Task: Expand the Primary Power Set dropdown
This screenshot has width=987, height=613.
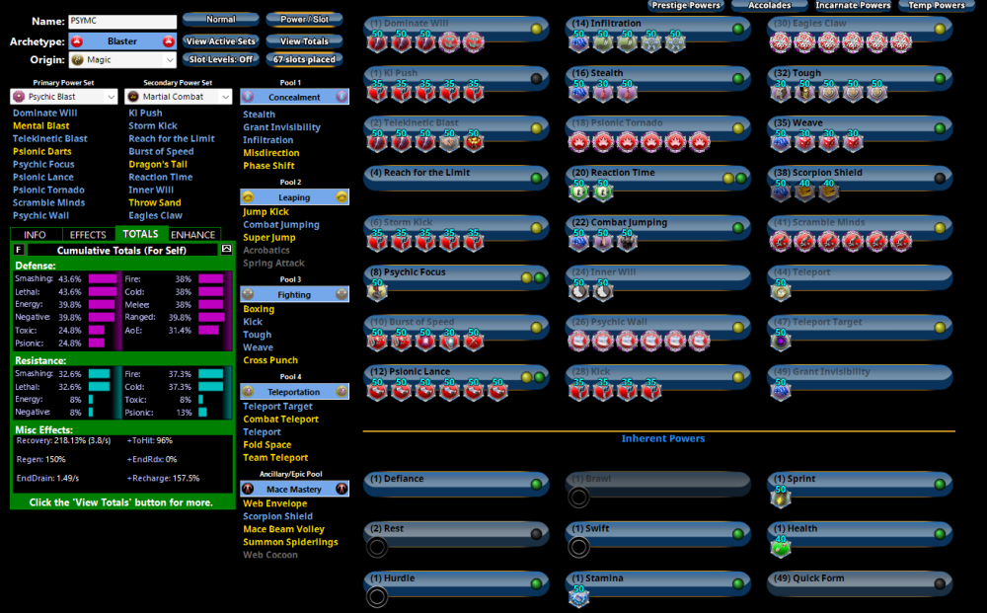Action: (65, 97)
